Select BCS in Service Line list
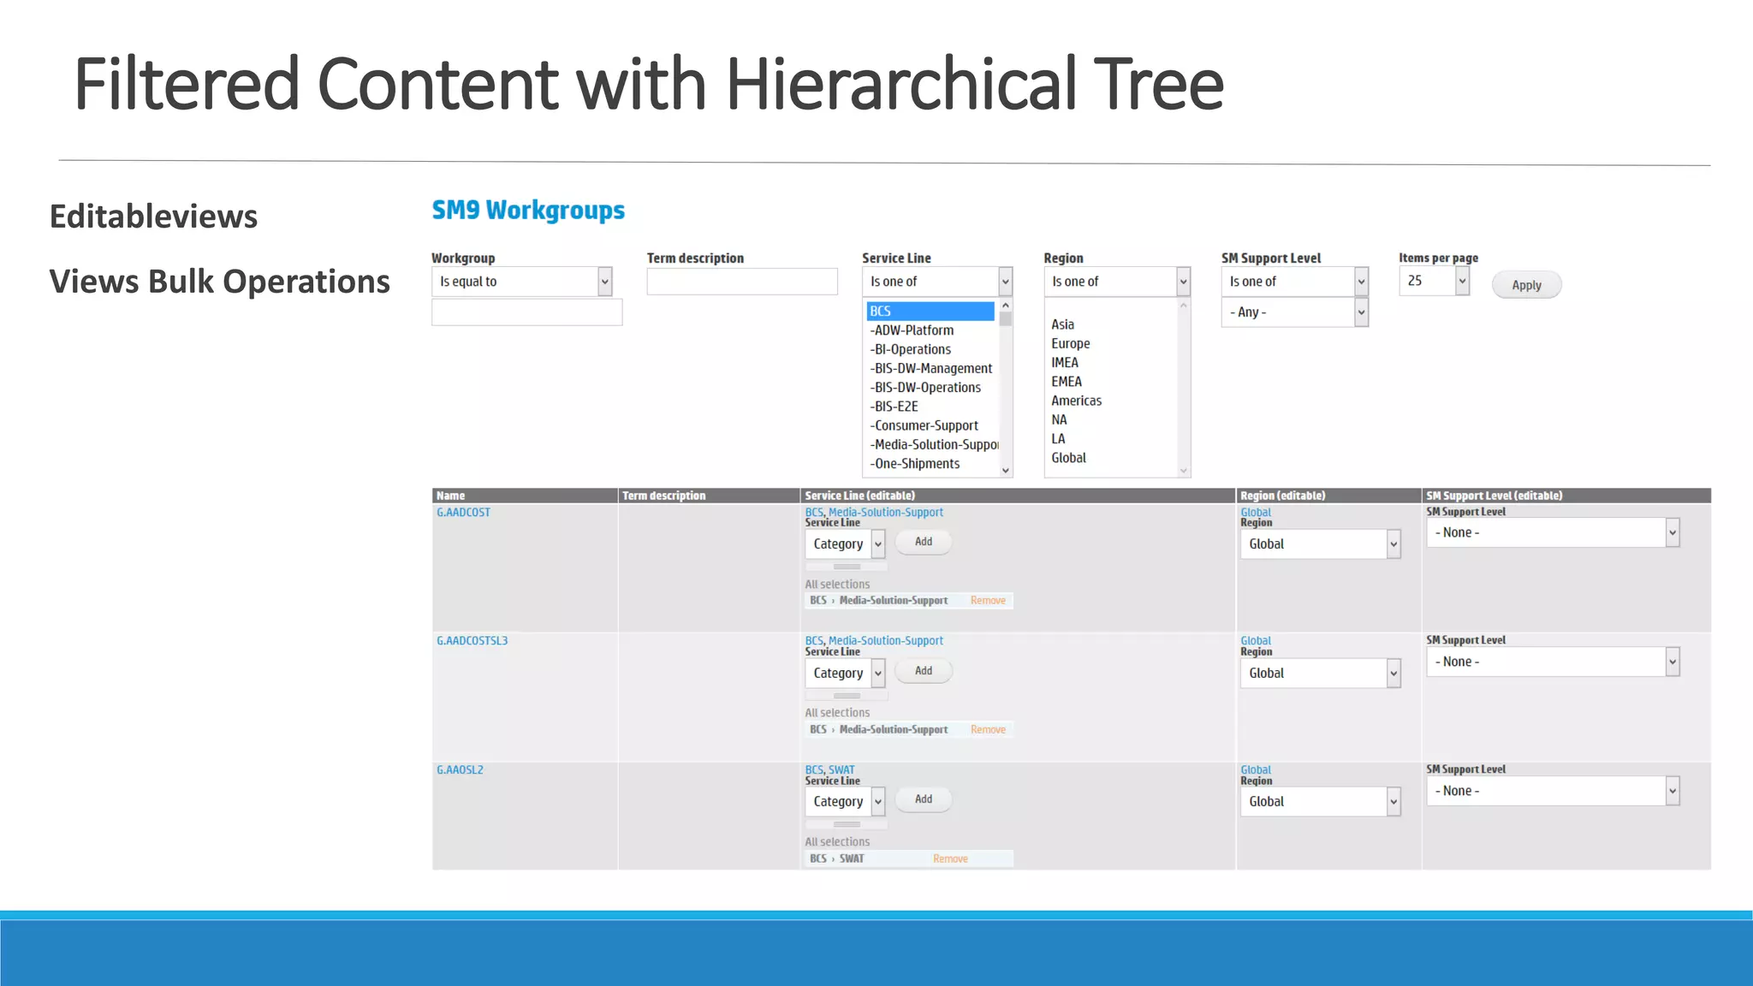This screenshot has width=1753, height=986. tap(930, 311)
